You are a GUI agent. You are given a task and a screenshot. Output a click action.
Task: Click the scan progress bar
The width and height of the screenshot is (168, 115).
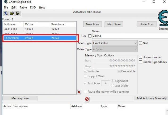[x=90, y=15]
